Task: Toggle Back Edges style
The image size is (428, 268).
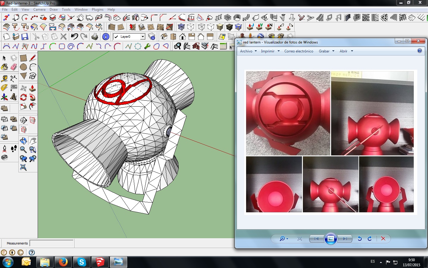Action: point(191,27)
